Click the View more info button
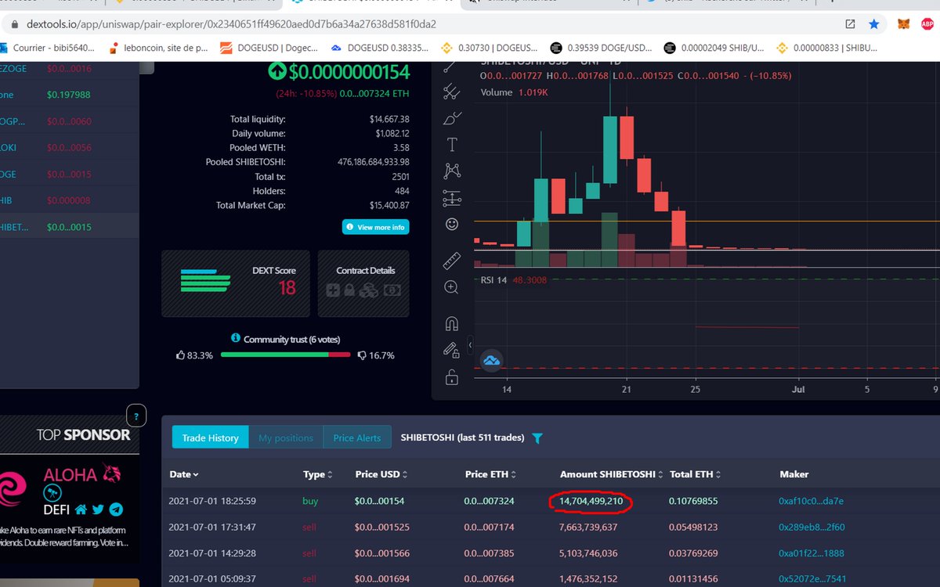Viewport: 940px width, 587px height. 375,227
